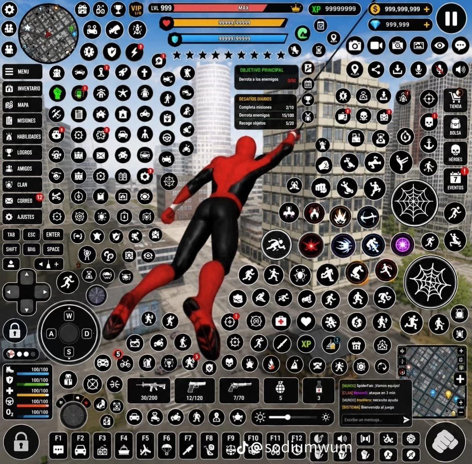Add more diamonds with the plus button

coord(426,24)
